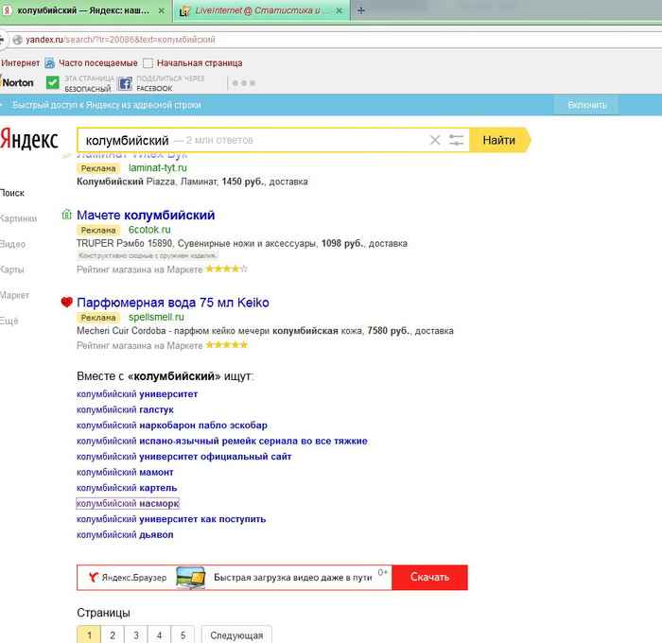Click the 6cotok green house favicon

tap(67, 215)
